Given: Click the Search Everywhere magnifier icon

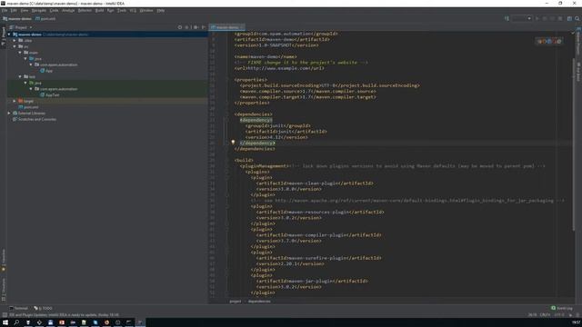Looking at the screenshot, I should [577, 18].
